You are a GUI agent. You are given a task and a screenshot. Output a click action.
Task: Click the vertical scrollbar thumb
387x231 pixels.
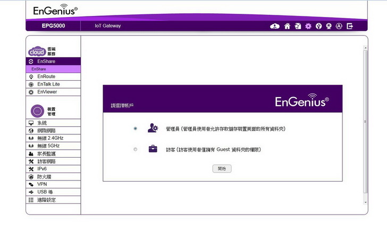(366, 122)
